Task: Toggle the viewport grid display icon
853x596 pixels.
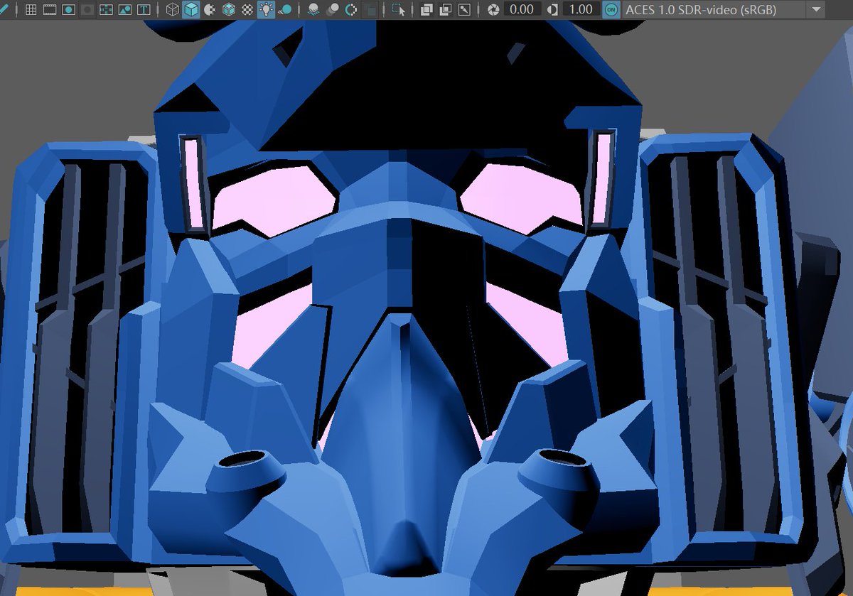Action: [31, 10]
